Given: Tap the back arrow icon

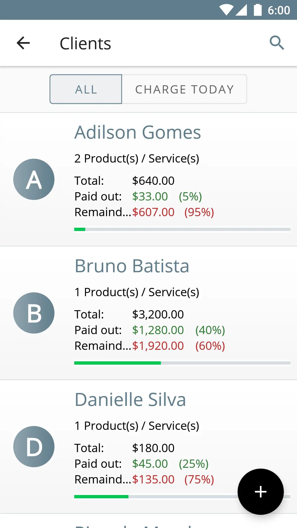Looking at the screenshot, I should (x=23, y=43).
